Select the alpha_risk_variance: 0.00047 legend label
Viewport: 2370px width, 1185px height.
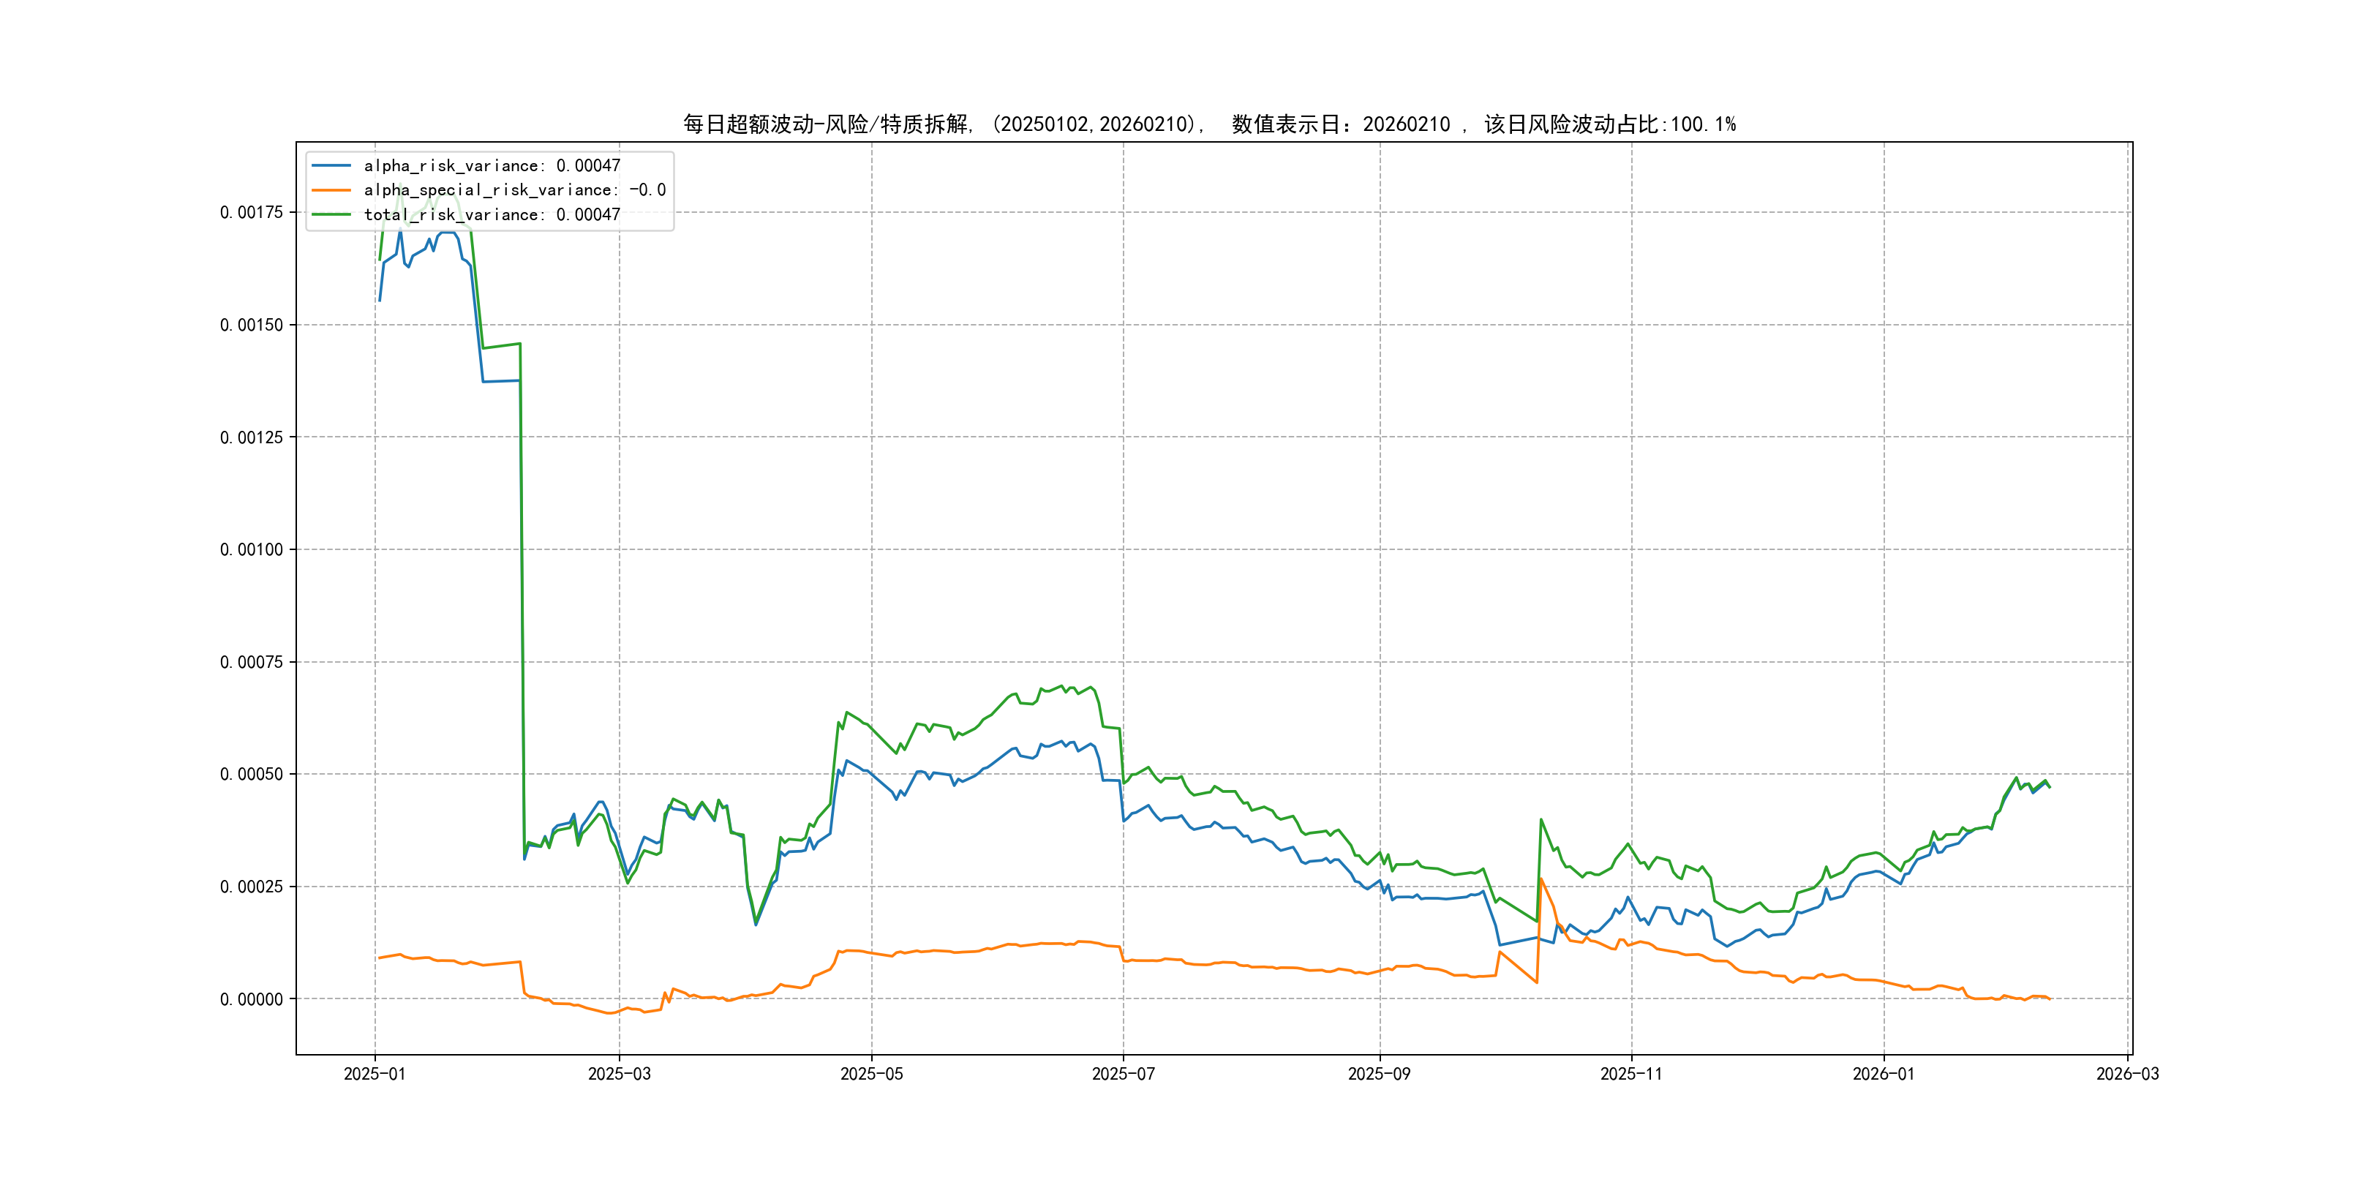(x=492, y=165)
